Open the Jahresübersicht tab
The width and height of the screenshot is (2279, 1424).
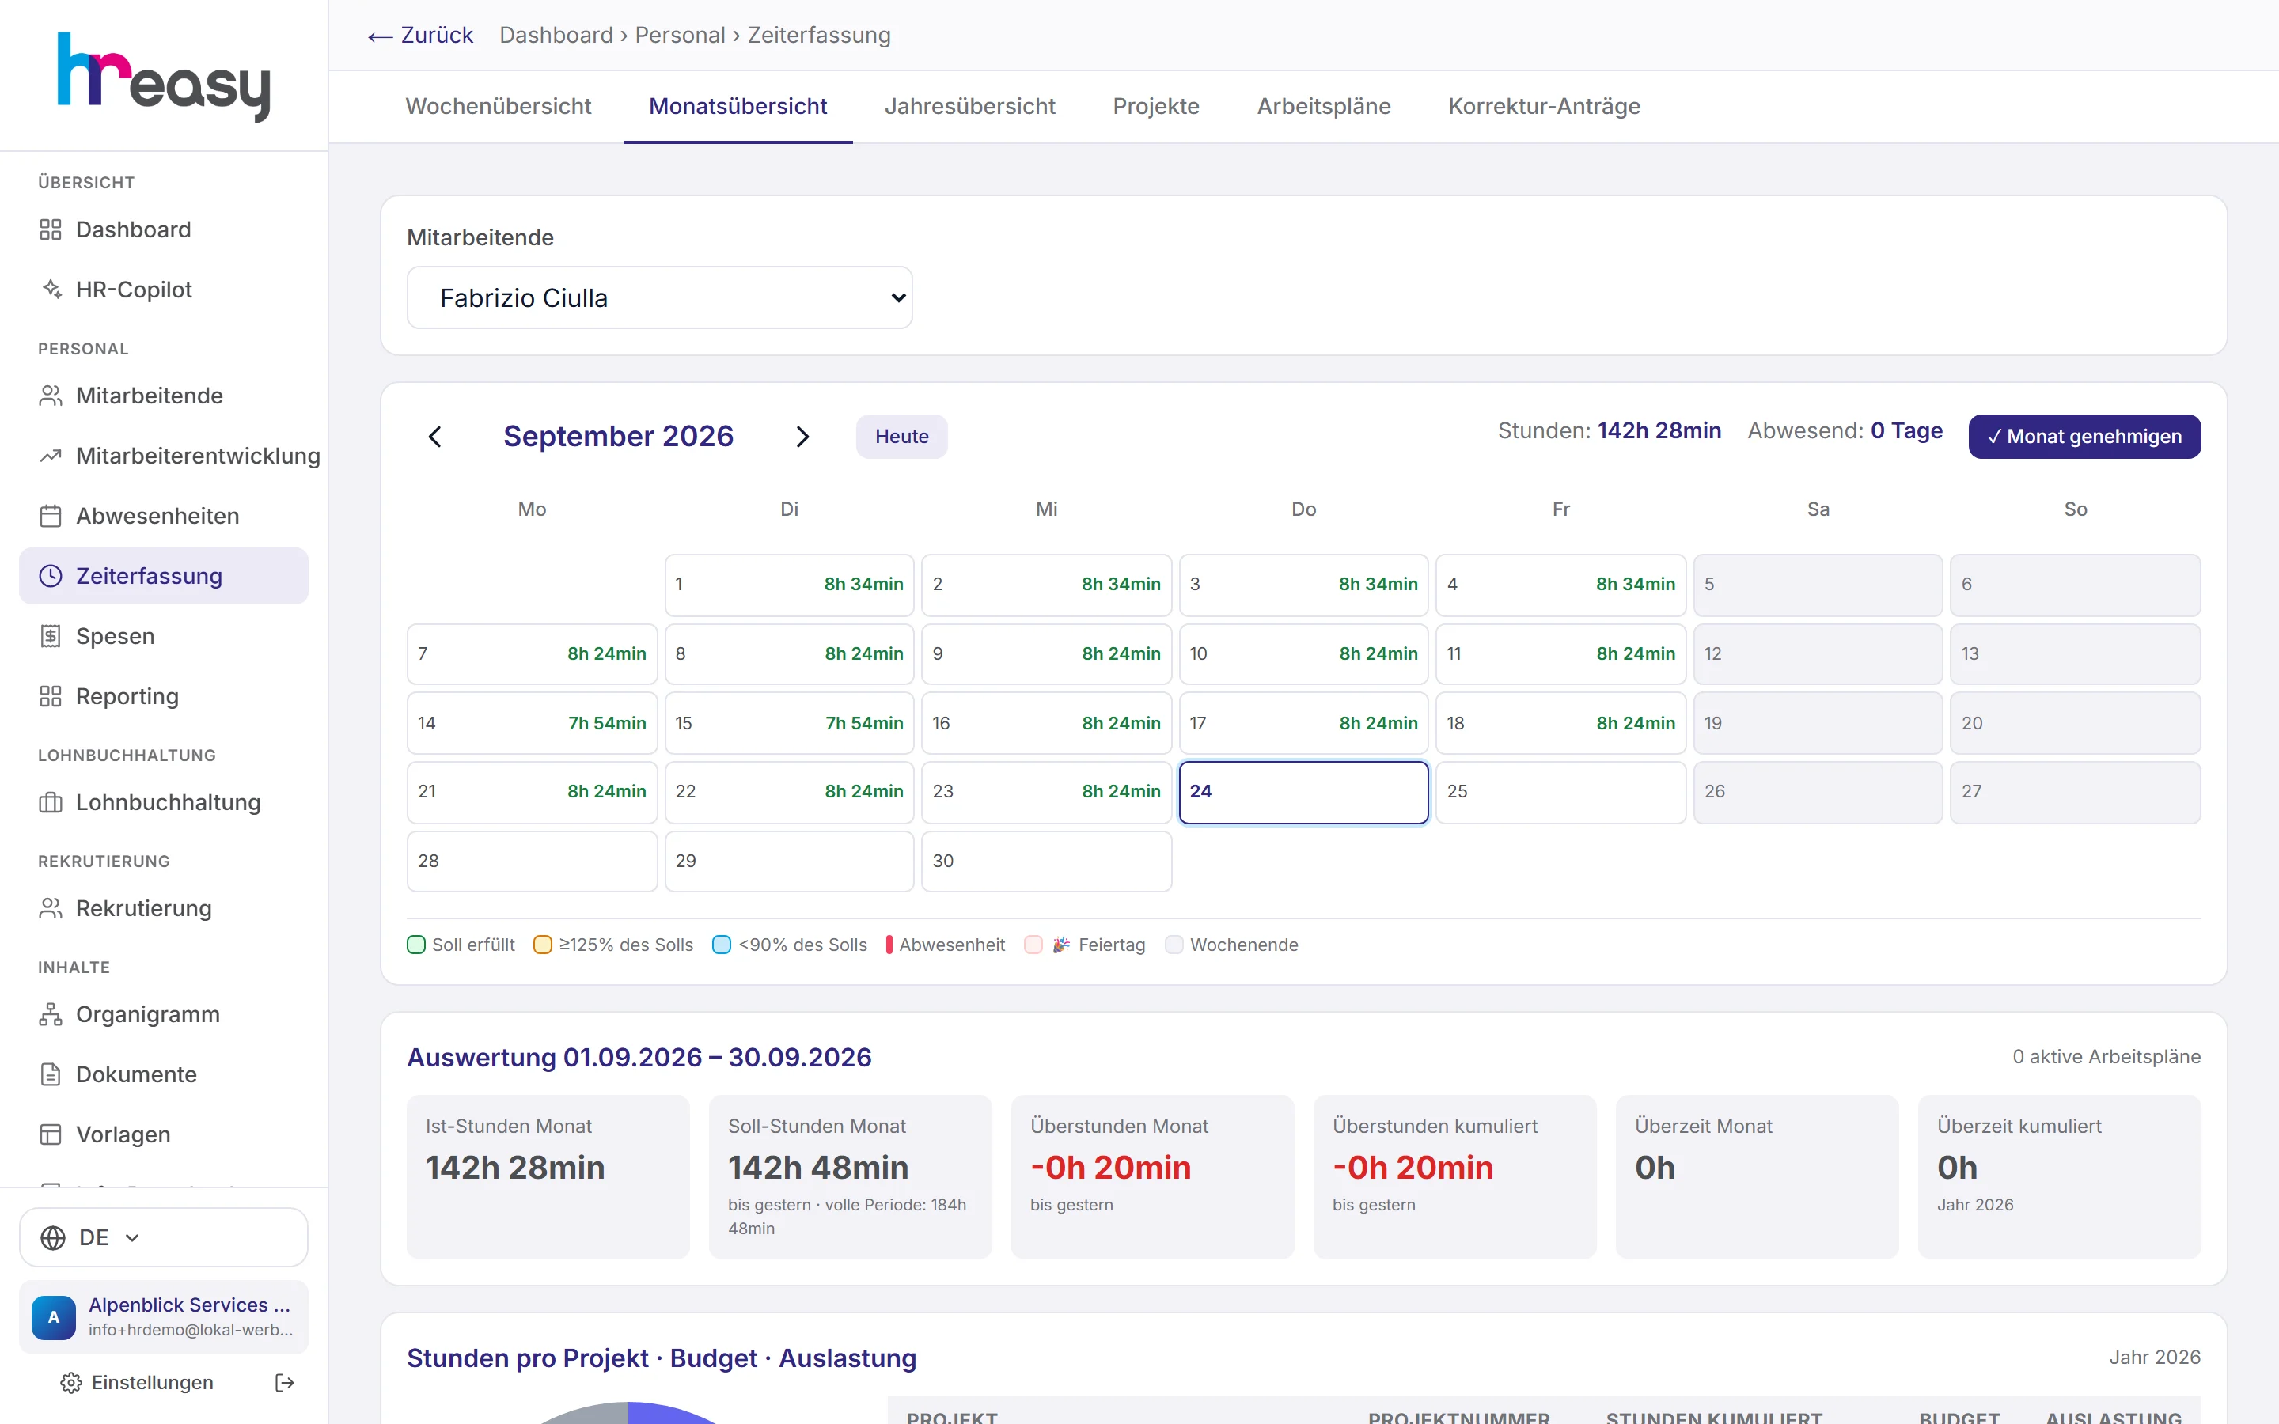pos(970,107)
